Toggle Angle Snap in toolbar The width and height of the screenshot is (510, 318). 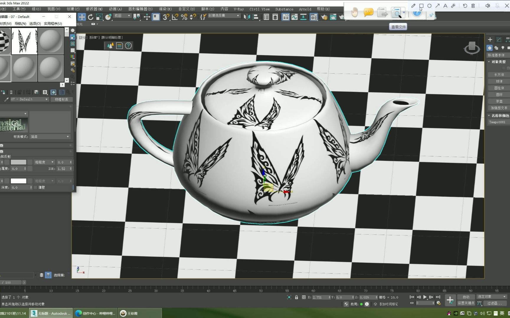click(175, 17)
